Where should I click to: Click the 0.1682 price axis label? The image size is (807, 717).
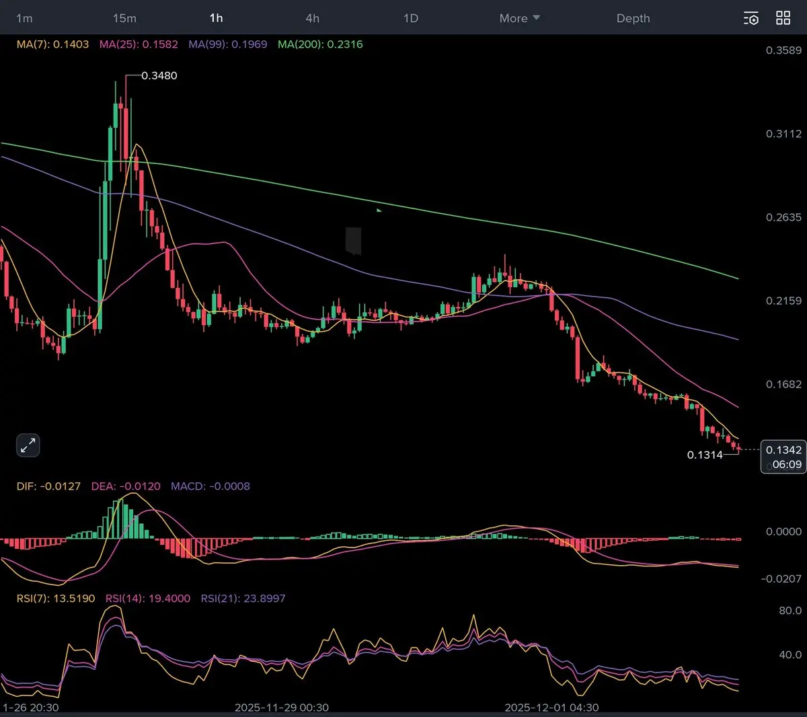[x=783, y=384]
